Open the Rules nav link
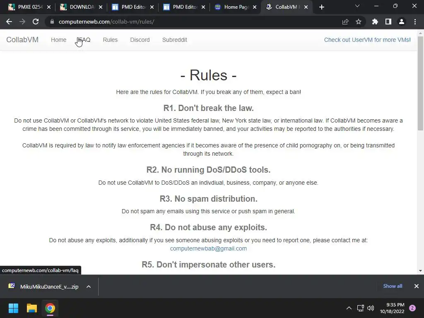Screen dimensions: 424x318 point(110,40)
